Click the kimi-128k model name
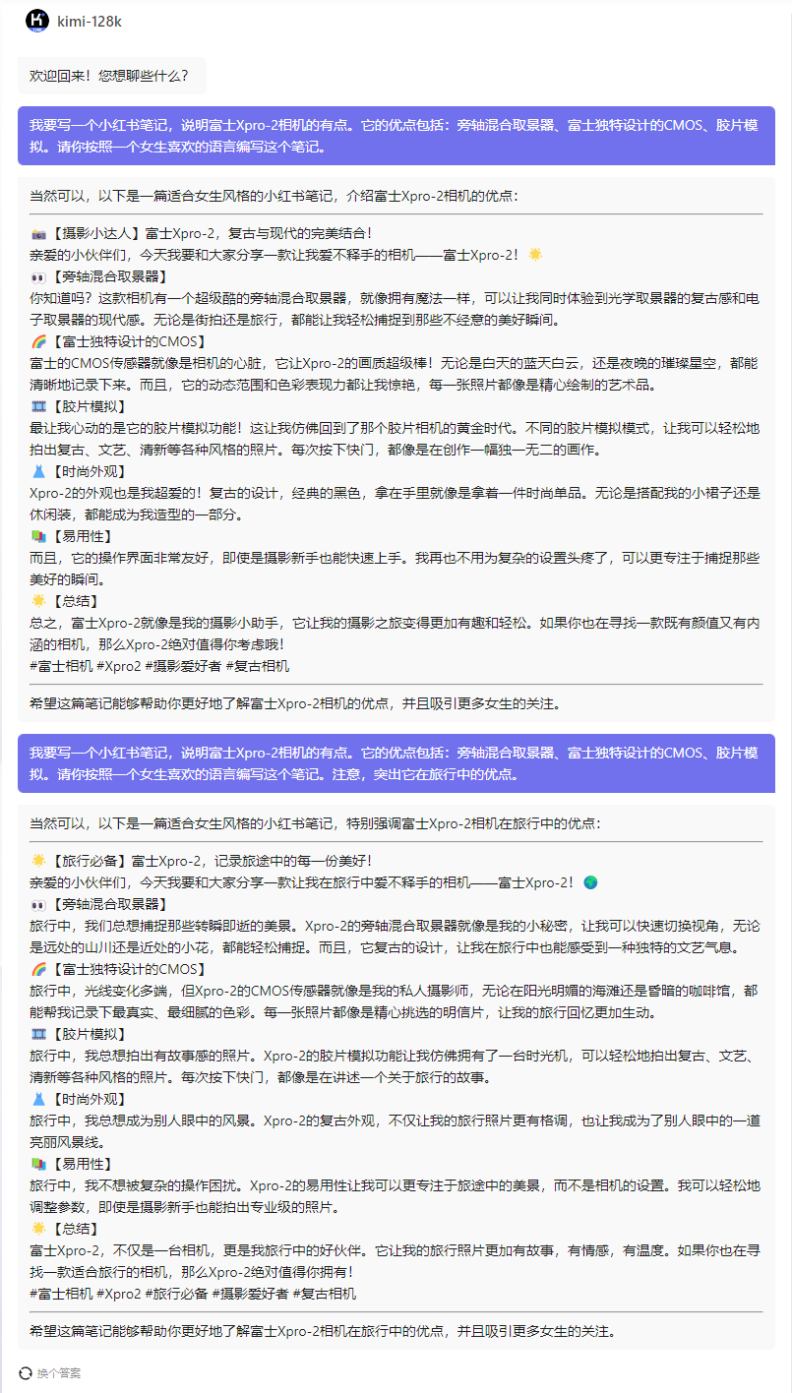Viewport: 792px width, 1393px height. click(90, 21)
